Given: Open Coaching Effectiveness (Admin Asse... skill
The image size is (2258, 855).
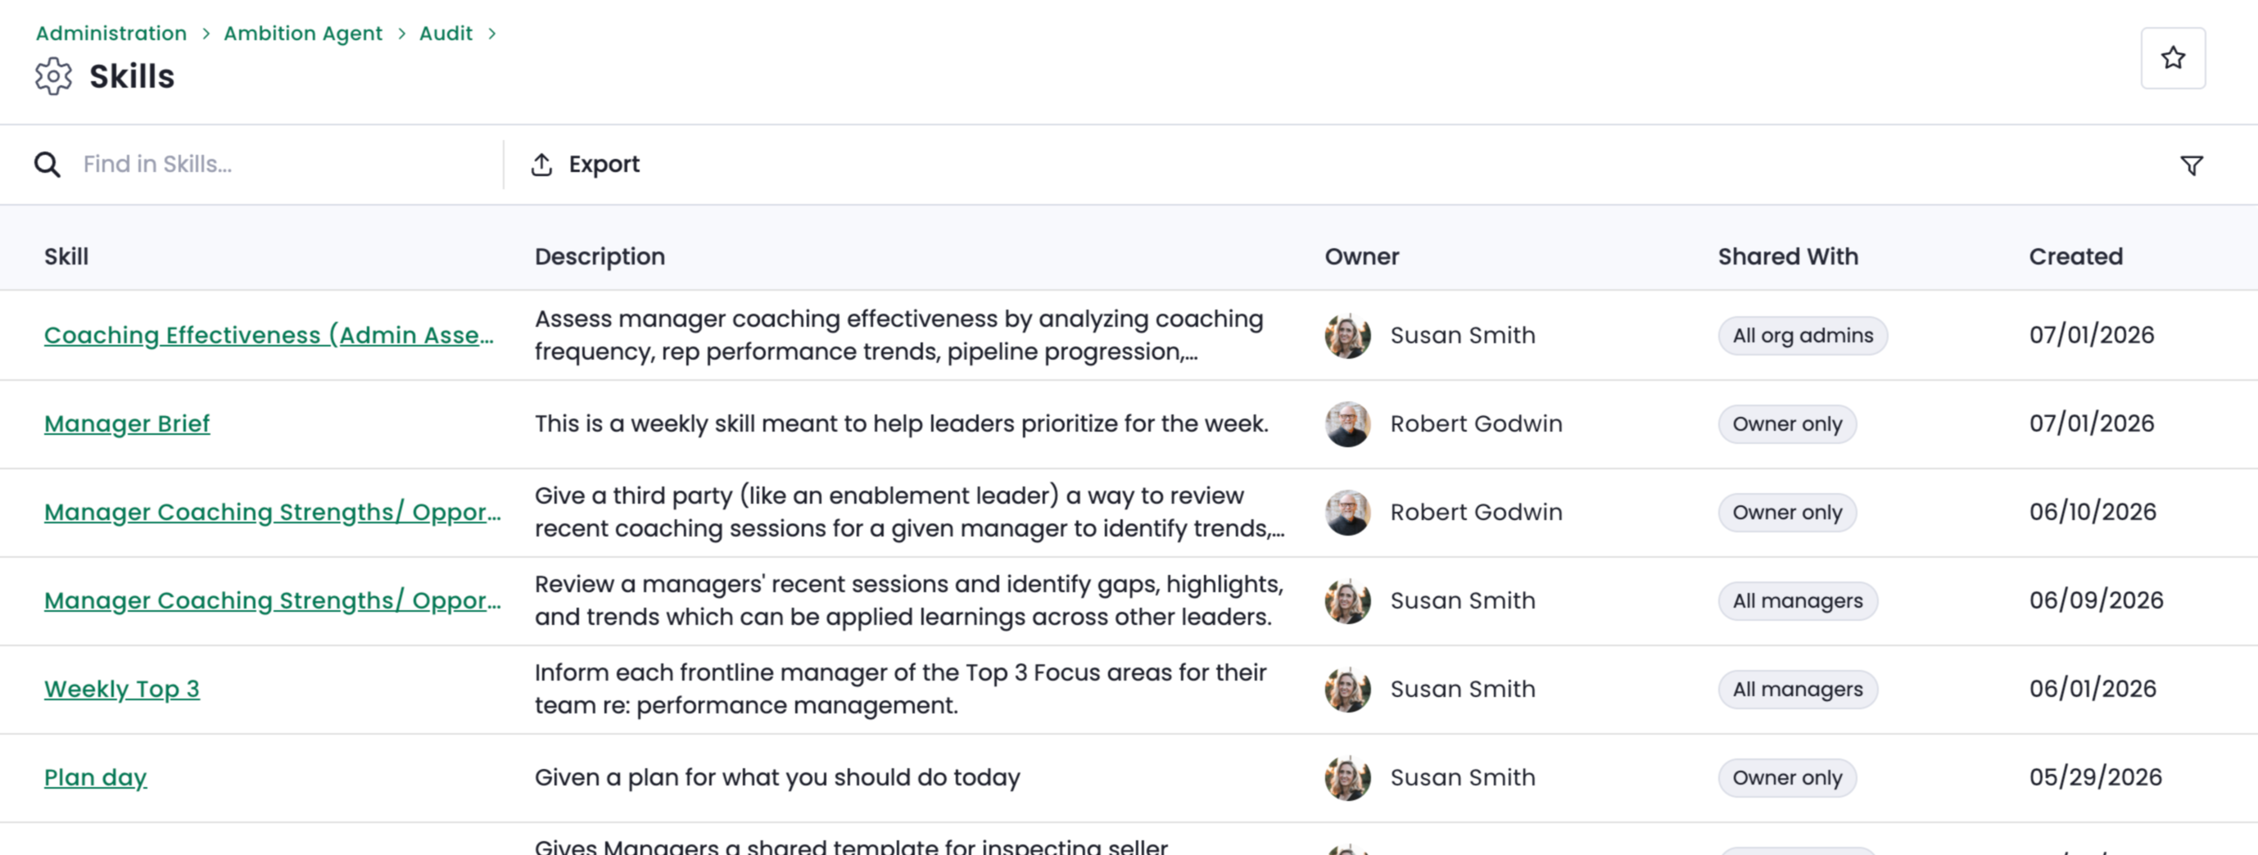Looking at the screenshot, I should click(269, 335).
